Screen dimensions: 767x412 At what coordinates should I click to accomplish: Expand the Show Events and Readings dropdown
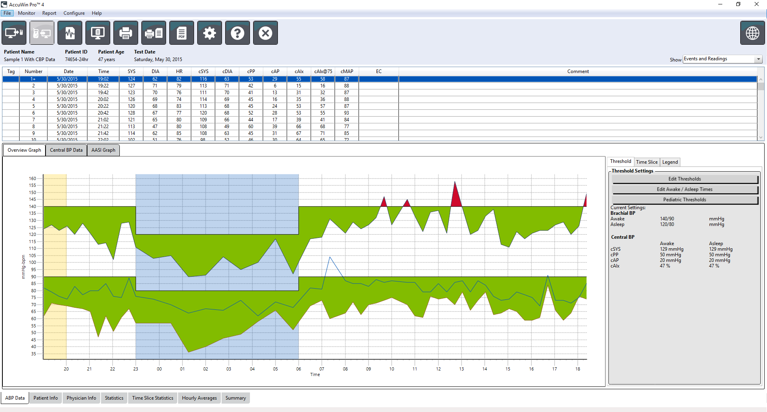pos(758,59)
